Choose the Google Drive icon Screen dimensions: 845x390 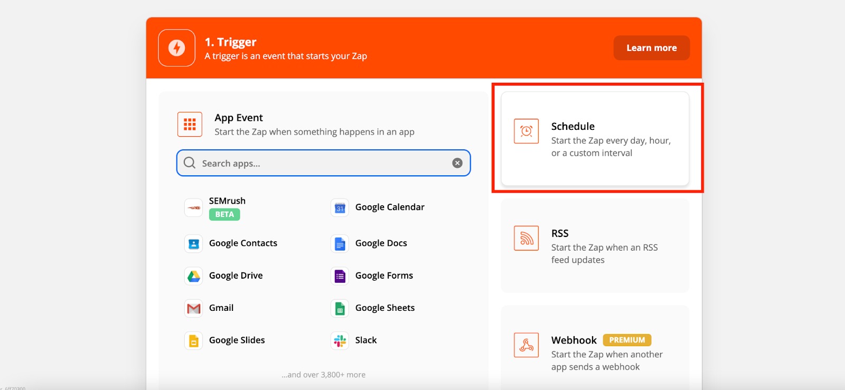pos(194,276)
